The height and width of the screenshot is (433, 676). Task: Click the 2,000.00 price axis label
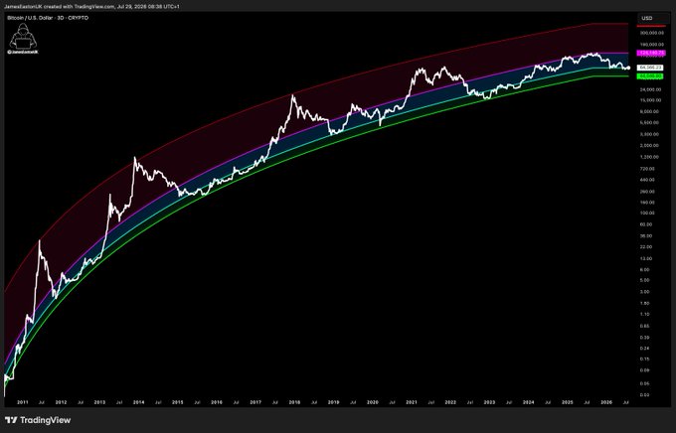pos(650,146)
